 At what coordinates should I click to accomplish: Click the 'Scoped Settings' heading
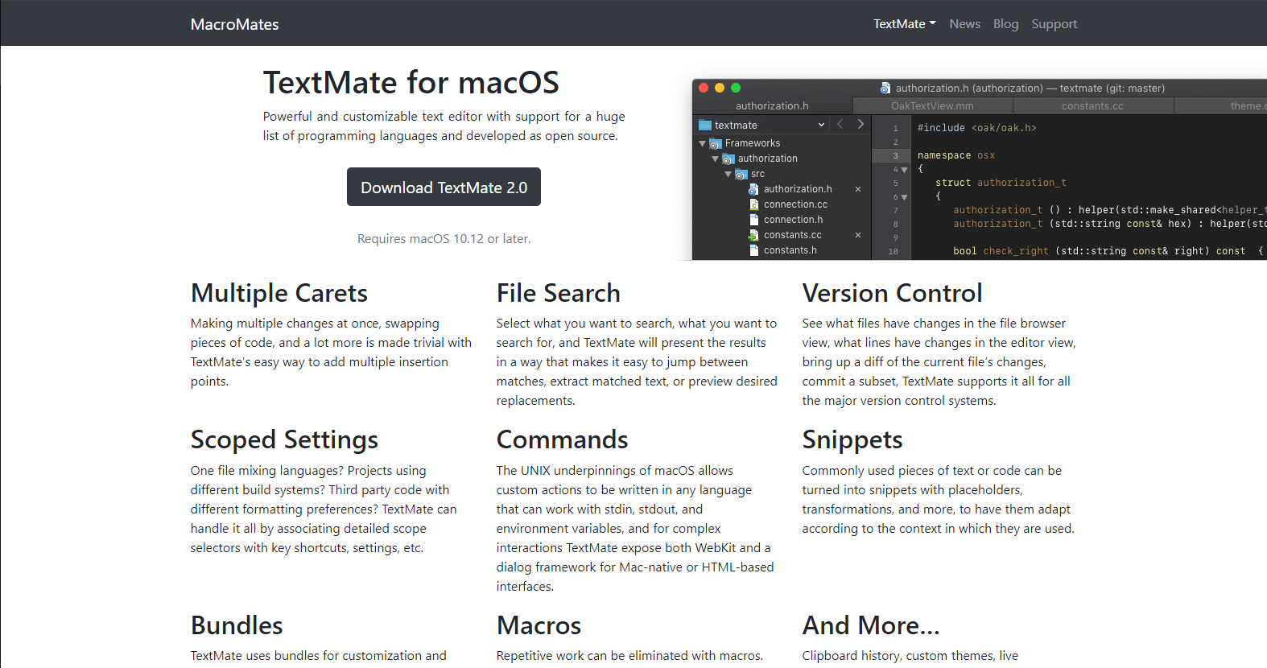284,440
